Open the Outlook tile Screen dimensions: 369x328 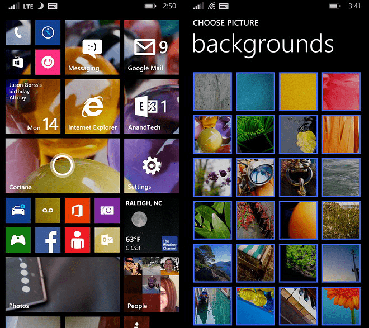[x=107, y=240]
